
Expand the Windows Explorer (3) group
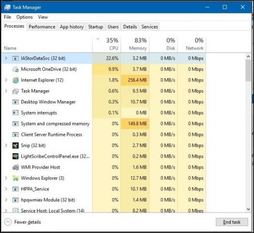(6, 178)
